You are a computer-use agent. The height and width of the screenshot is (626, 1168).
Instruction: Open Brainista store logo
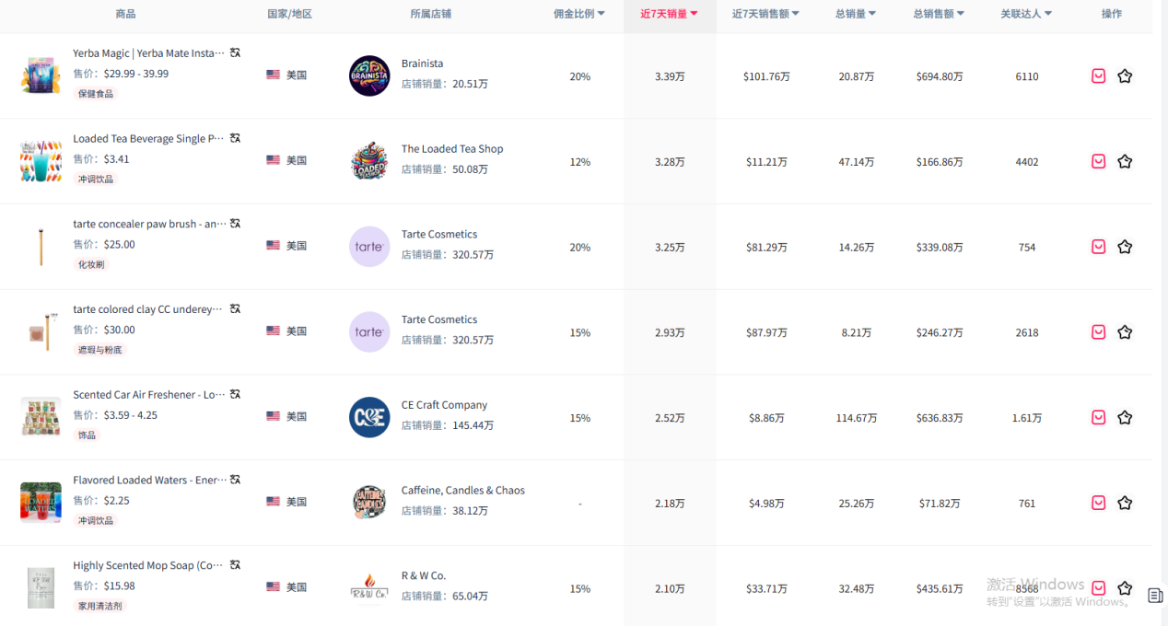coord(369,75)
